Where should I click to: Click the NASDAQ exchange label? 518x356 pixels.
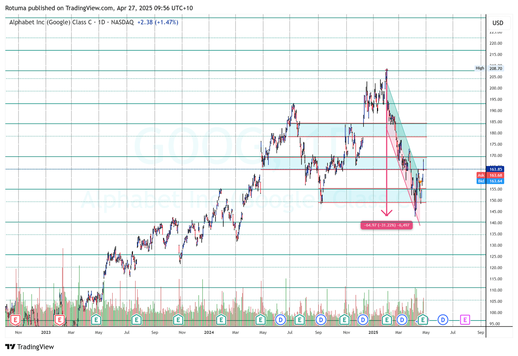122,22
